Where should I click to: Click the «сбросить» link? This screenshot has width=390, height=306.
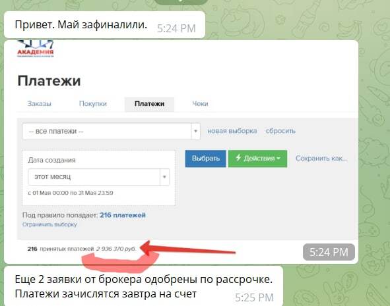280,131
